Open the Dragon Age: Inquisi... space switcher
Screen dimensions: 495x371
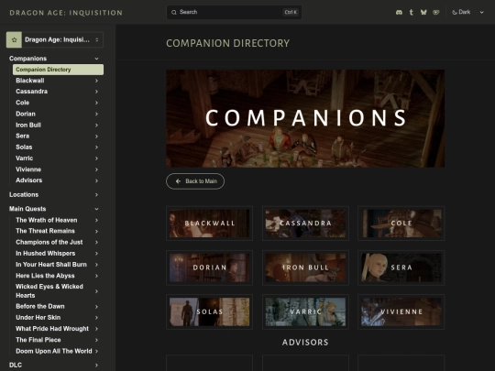pyautogui.click(x=55, y=39)
